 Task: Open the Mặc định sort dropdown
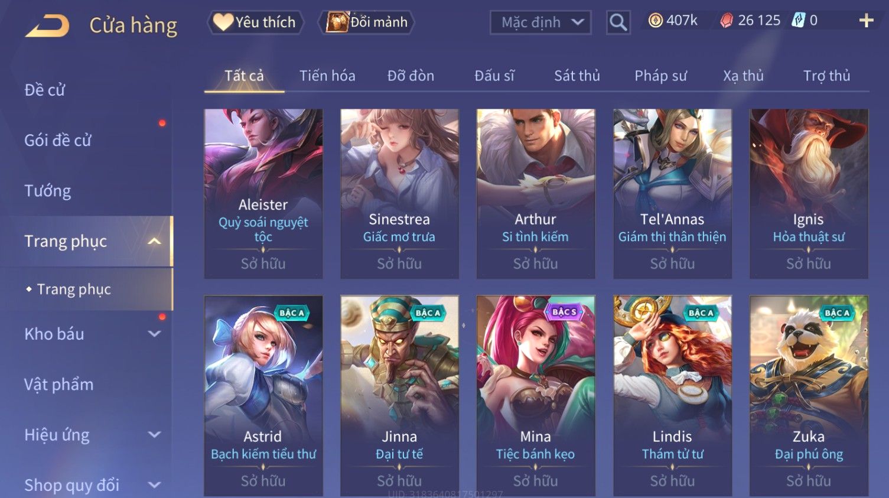point(540,22)
